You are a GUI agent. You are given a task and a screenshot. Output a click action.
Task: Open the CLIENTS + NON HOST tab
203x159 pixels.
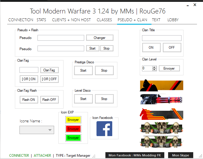pos(71,20)
